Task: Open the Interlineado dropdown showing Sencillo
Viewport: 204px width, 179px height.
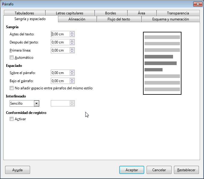Action: 36,103
